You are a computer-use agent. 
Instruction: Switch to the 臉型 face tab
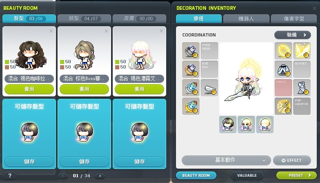click(84, 18)
